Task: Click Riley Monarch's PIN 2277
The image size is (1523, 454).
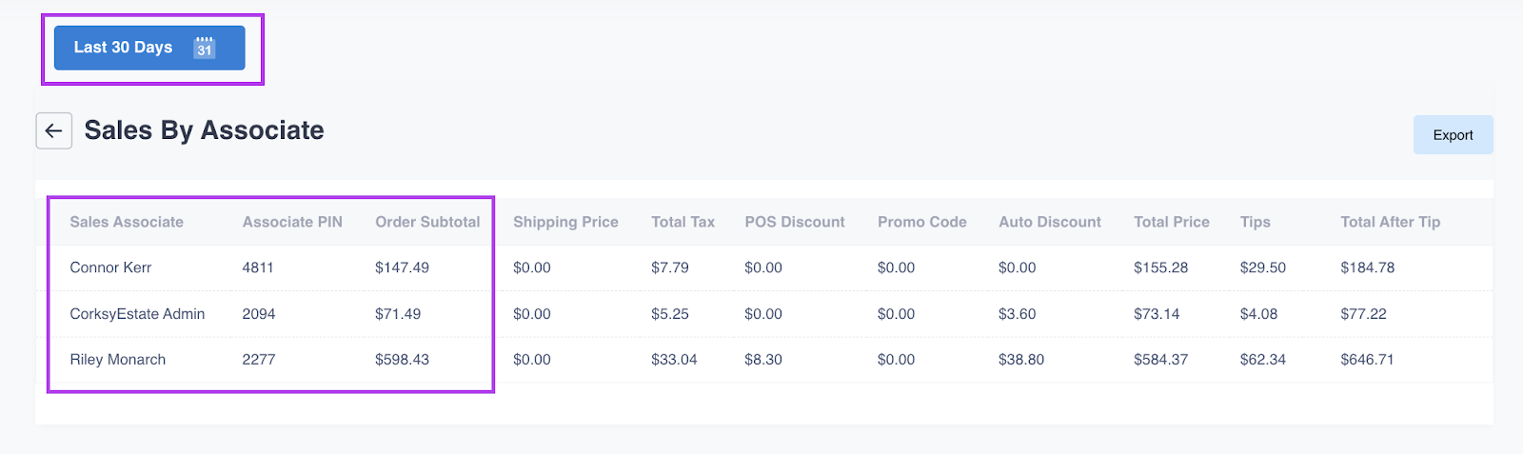Action: [x=259, y=360]
